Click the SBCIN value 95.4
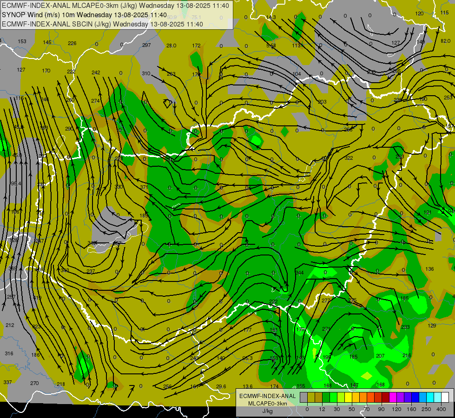Image resolution: width=455 pixels, height=418 pixels. coord(16,183)
